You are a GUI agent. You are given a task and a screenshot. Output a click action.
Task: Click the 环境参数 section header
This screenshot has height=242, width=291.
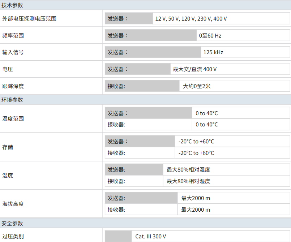(x=12, y=100)
